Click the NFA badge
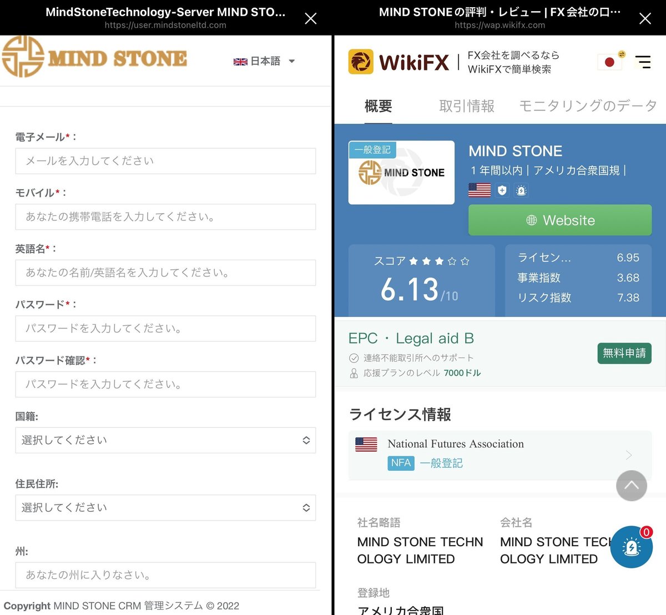This screenshot has height=615, width=666. tap(401, 463)
